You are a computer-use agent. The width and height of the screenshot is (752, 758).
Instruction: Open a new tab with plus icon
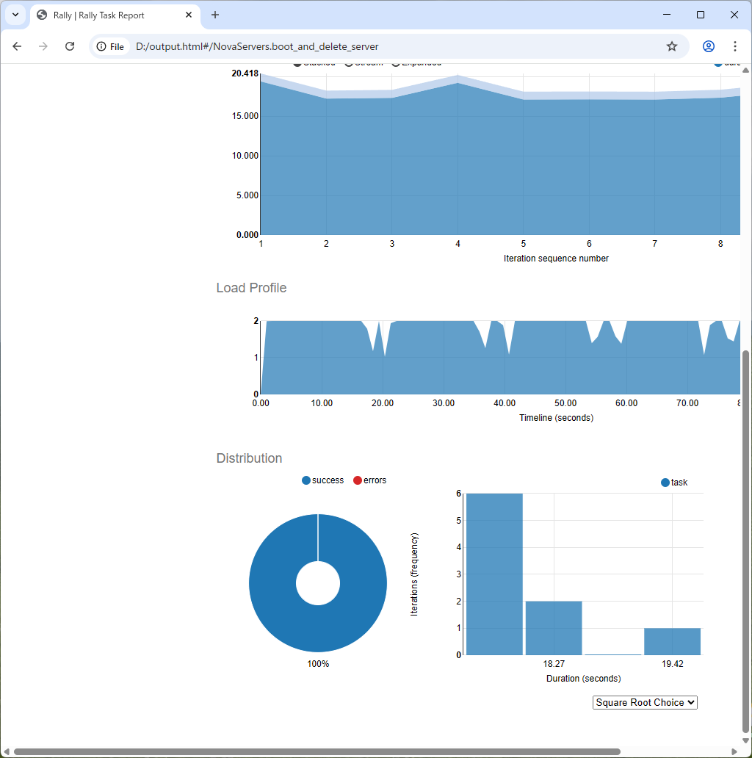[215, 15]
